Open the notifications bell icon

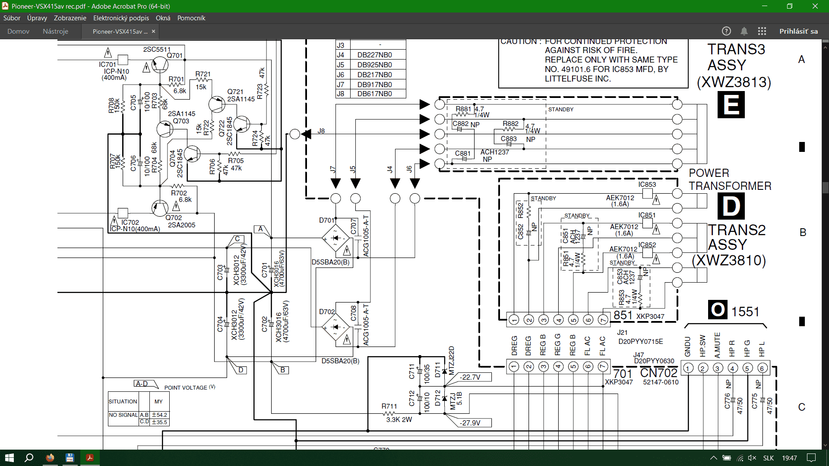click(744, 31)
